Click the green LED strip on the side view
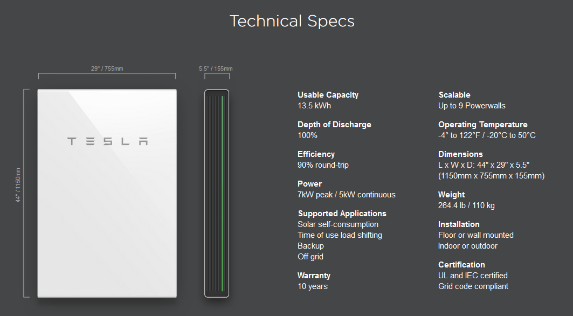The height and width of the screenshot is (316, 573). [222, 194]
